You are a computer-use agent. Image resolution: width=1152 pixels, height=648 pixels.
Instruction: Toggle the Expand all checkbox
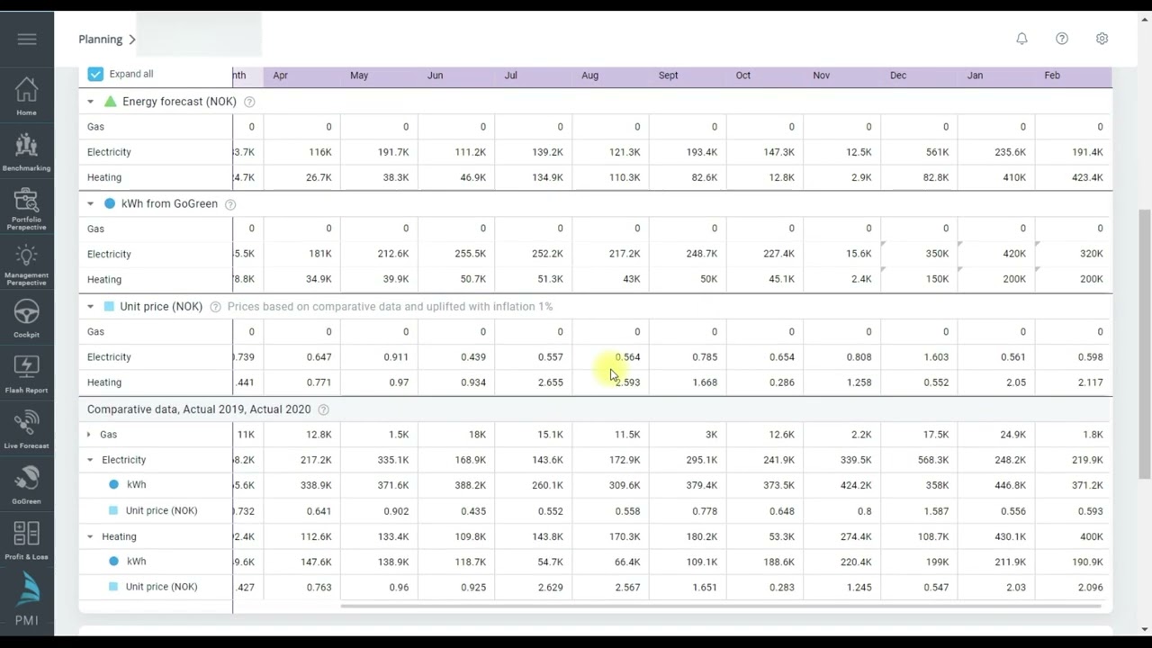(95, 74)
